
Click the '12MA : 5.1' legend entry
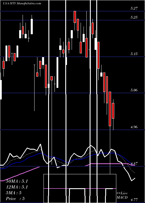[17, 187]
